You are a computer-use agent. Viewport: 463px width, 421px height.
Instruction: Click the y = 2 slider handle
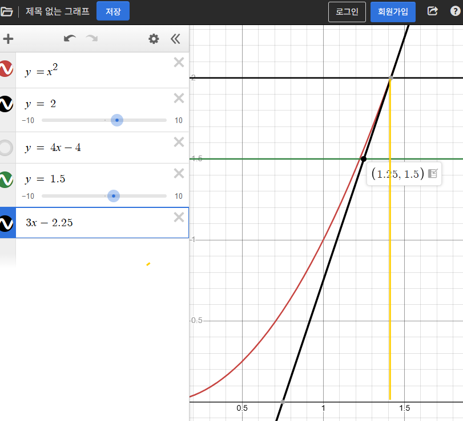117,120
